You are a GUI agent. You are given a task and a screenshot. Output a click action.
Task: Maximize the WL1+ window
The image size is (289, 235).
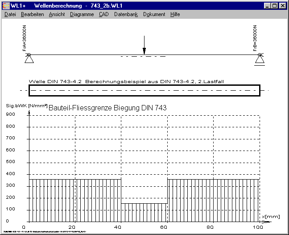pos(274,6)
